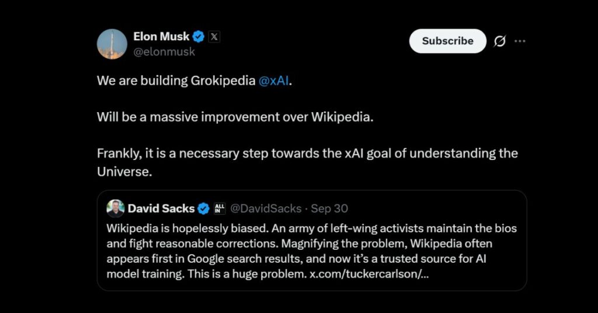The width and height of the screenshot is (598, 313).
Task: Click the blue verified badge beside Elon Musk
Action: pos(199,37)
